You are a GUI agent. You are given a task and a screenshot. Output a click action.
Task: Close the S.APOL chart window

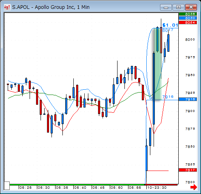(x=191, y=7)
